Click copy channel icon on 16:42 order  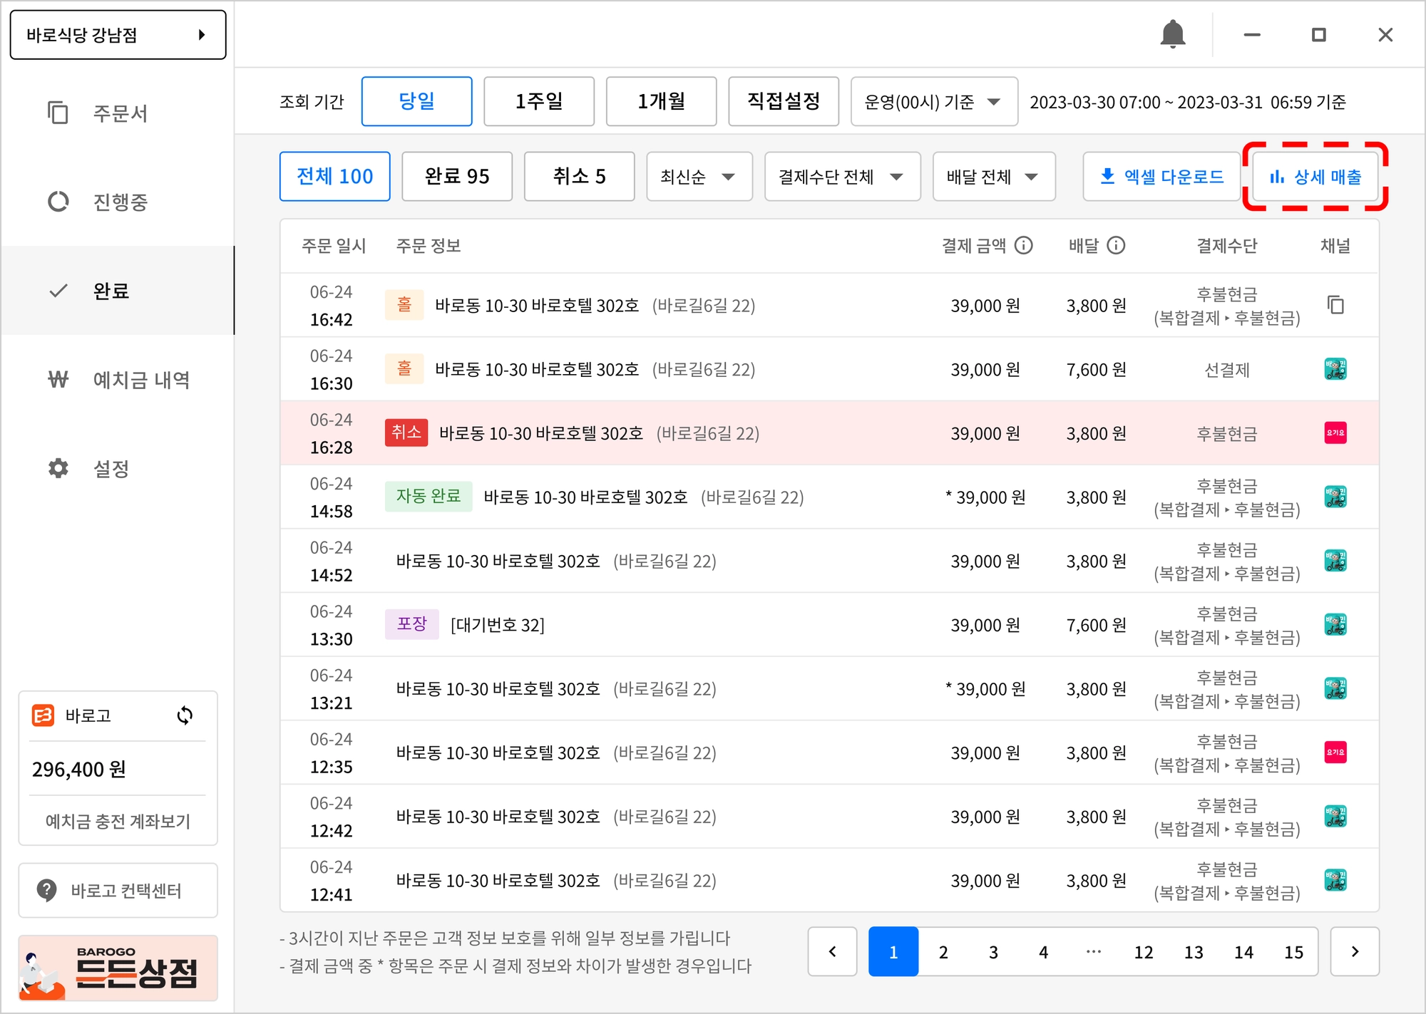[1335, 305]
